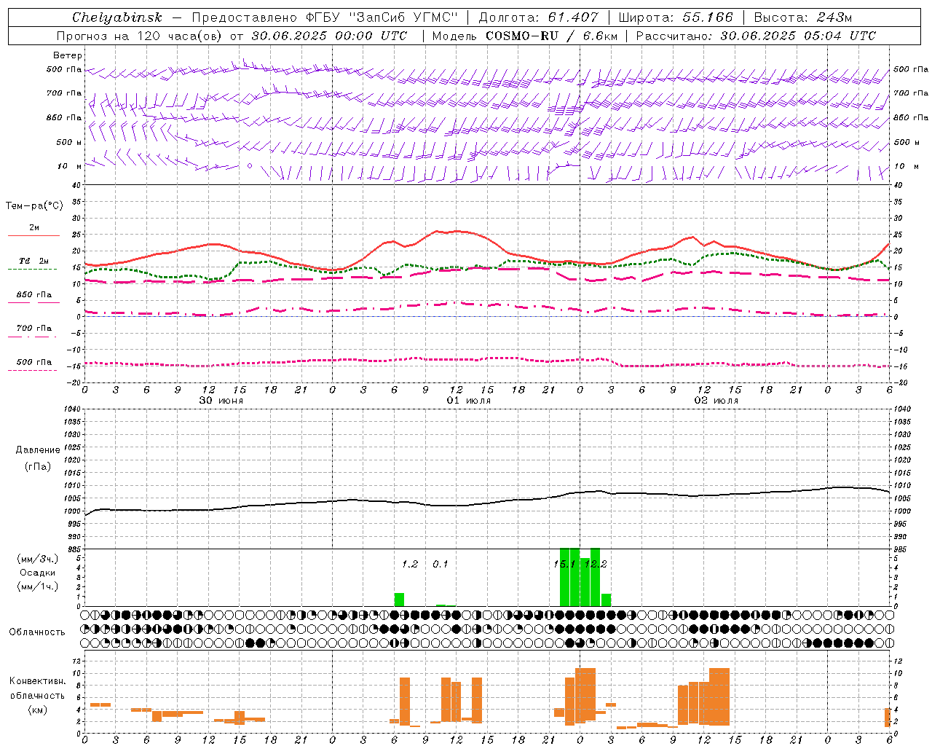Screen dimensions: 932x746
Task: Select the "Облачность" cloud cover label
Action: (x=37, y=632)
